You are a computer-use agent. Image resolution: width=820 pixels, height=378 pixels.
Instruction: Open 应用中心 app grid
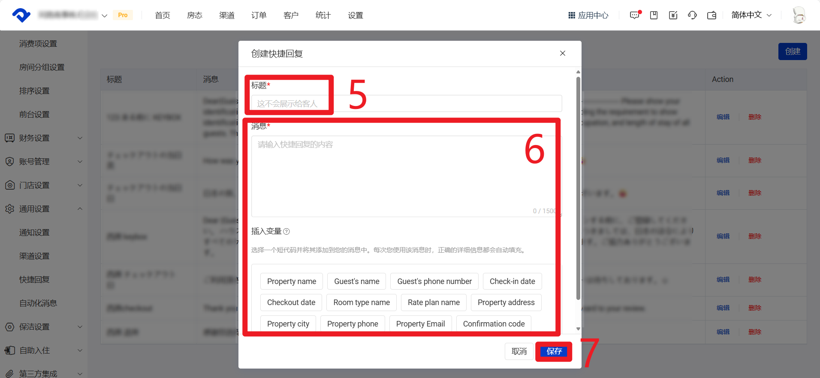click(588, 15)
